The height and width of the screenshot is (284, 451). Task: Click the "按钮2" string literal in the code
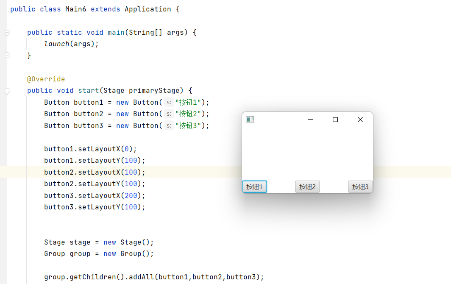coord(188,114)
